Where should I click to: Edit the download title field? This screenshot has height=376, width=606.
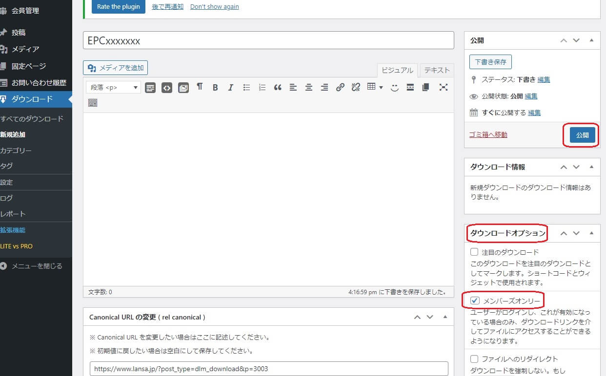(x=268, y=40)
